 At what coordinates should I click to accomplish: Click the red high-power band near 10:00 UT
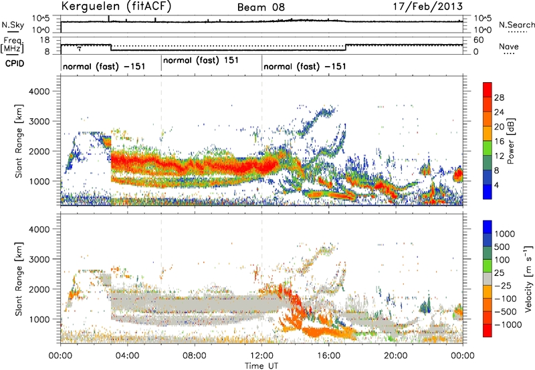point(228,166)
